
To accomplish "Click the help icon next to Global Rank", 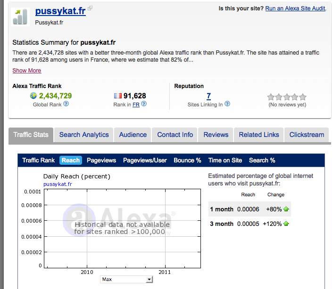I will tap(66, 104).
